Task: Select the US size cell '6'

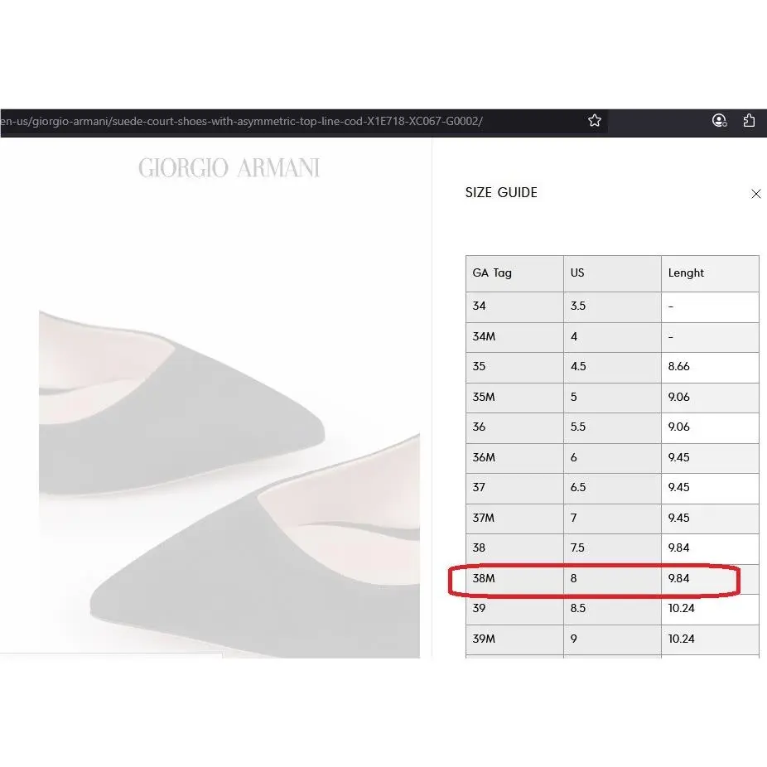Action: tap(612, 458)
